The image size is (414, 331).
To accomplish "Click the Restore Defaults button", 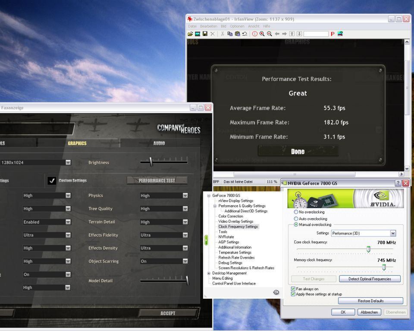I will 371,301.
